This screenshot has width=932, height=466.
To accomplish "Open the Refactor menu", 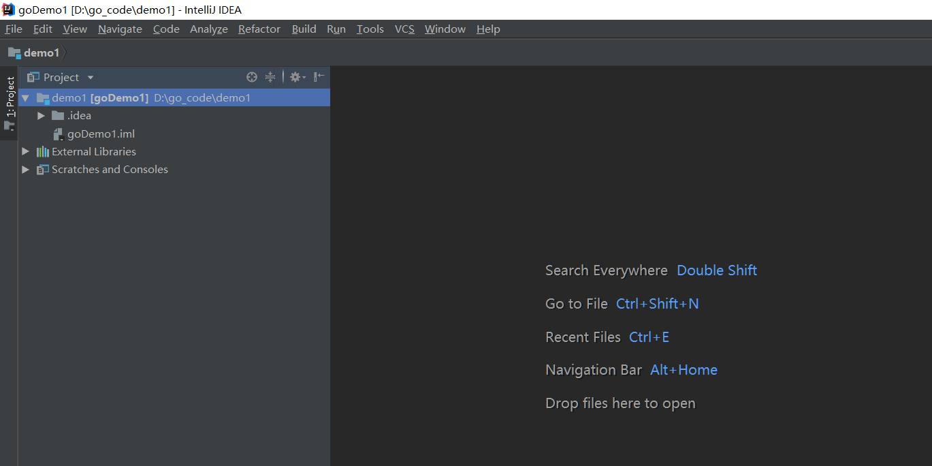I will 259,29.
